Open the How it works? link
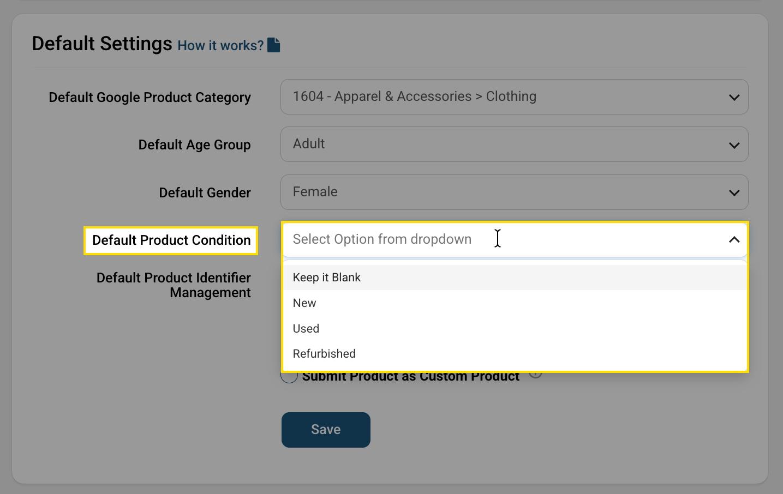 (x=220, y=46)
